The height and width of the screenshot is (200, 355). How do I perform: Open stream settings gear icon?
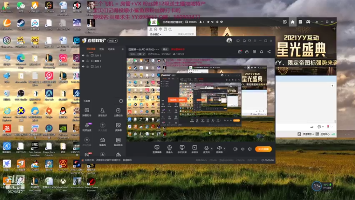250,149
